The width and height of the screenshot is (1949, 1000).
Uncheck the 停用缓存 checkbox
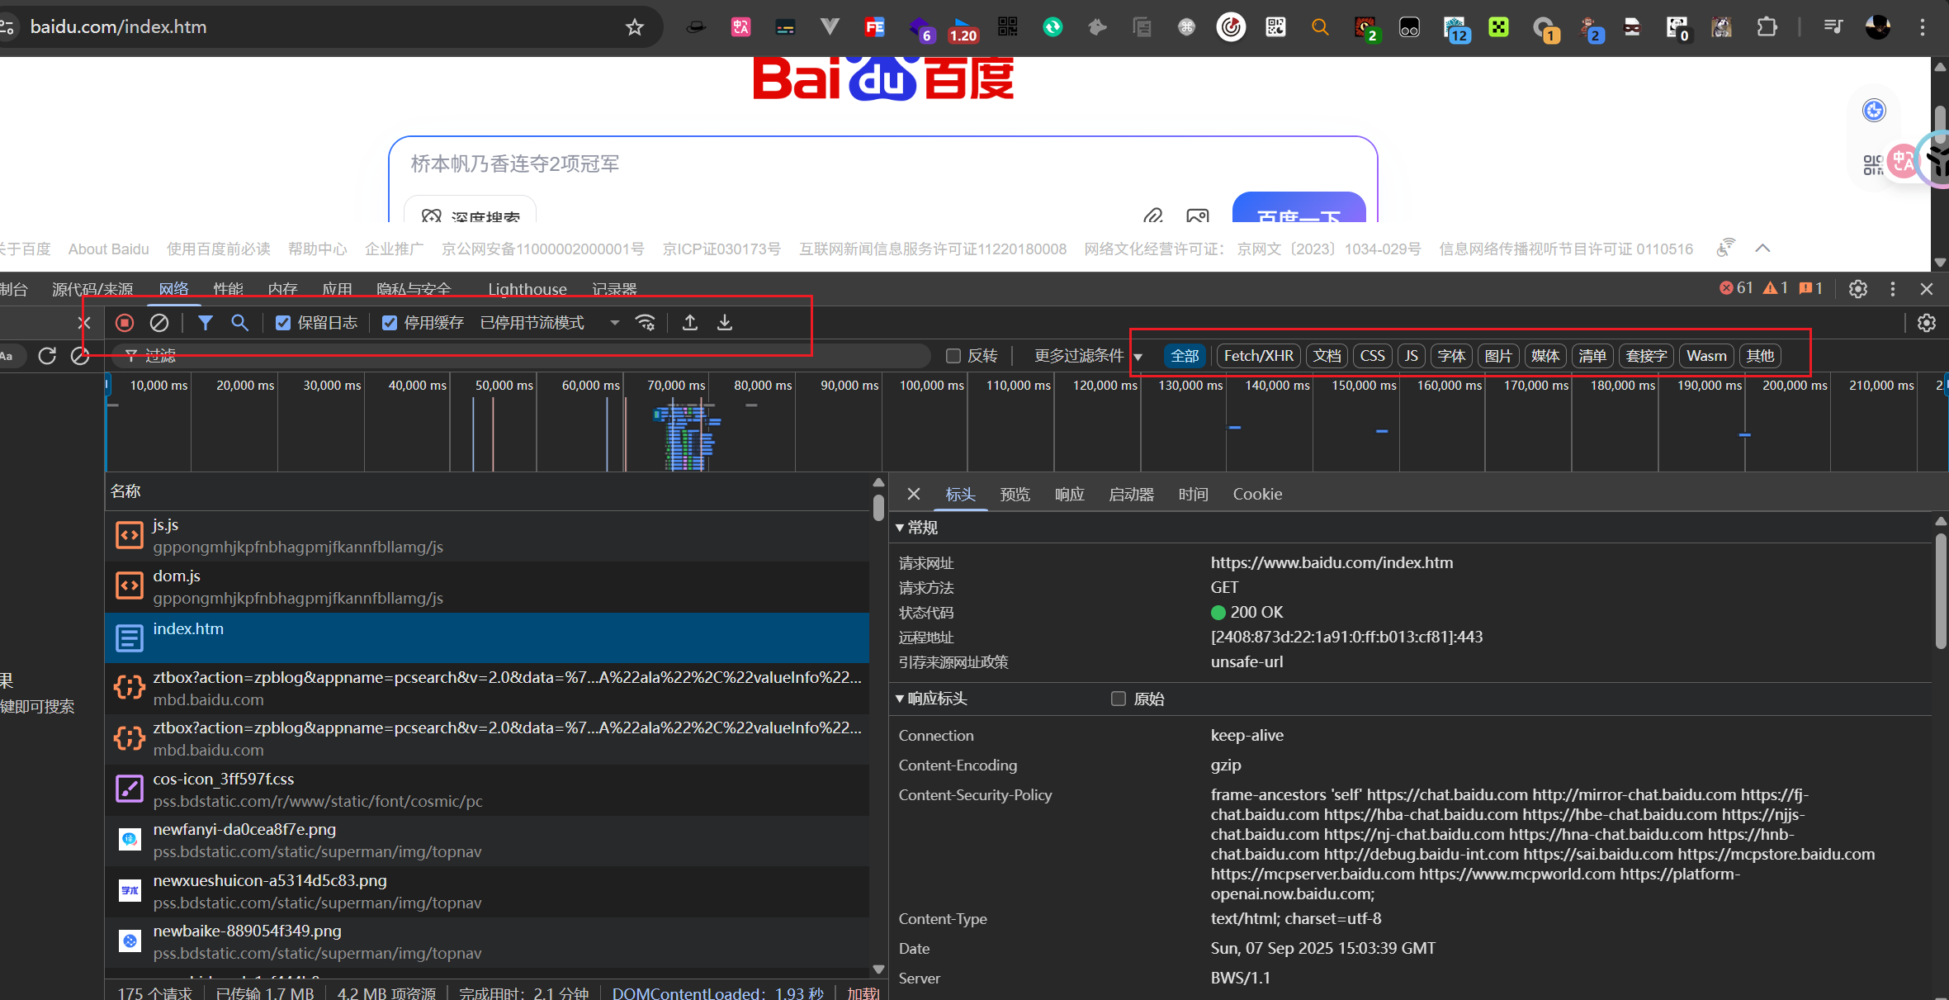coord(390,323)
